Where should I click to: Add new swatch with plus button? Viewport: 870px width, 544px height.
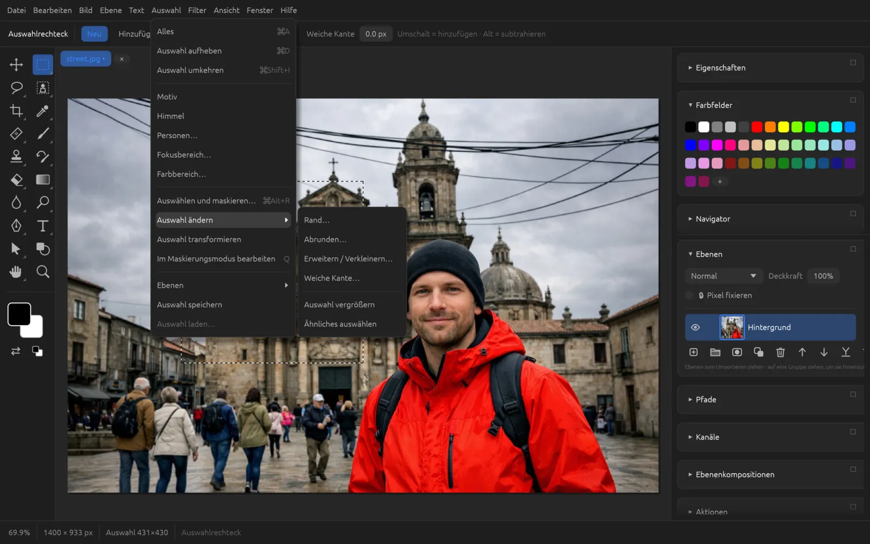719,182
